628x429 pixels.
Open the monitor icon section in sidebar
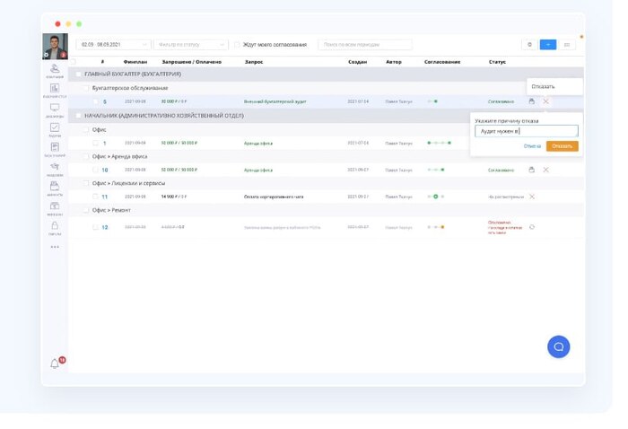click(x=55, y=109)
